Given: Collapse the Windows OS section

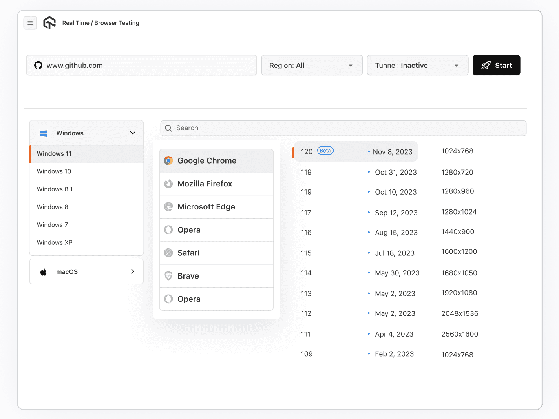Looking at the screenshot, I should [x=133, y=133].
